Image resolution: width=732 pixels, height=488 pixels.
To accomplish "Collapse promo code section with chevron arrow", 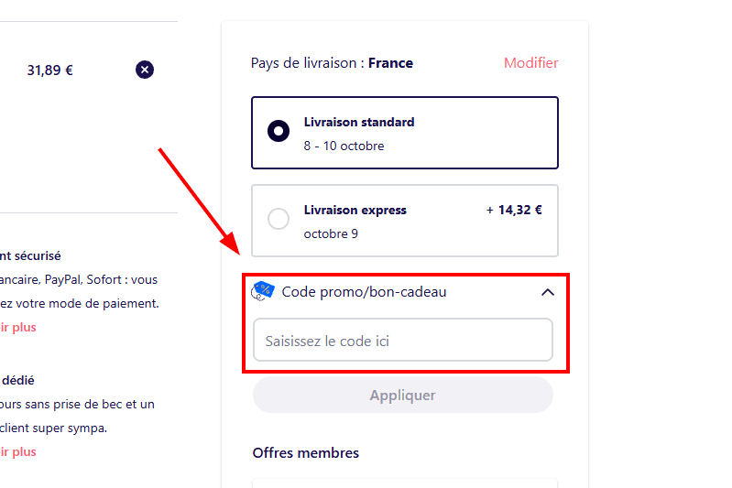I will (x=548, y=292).
